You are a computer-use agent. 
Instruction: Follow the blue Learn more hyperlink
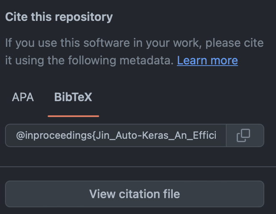tap(207, 61)
